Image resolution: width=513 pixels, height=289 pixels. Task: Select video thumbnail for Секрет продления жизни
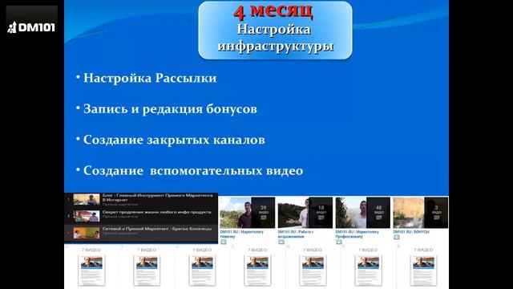click(87, 216)
